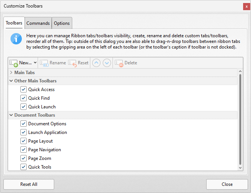The image size is (251, 193).
Task: Open the New dropdown arrow
Action: (35, 62)
